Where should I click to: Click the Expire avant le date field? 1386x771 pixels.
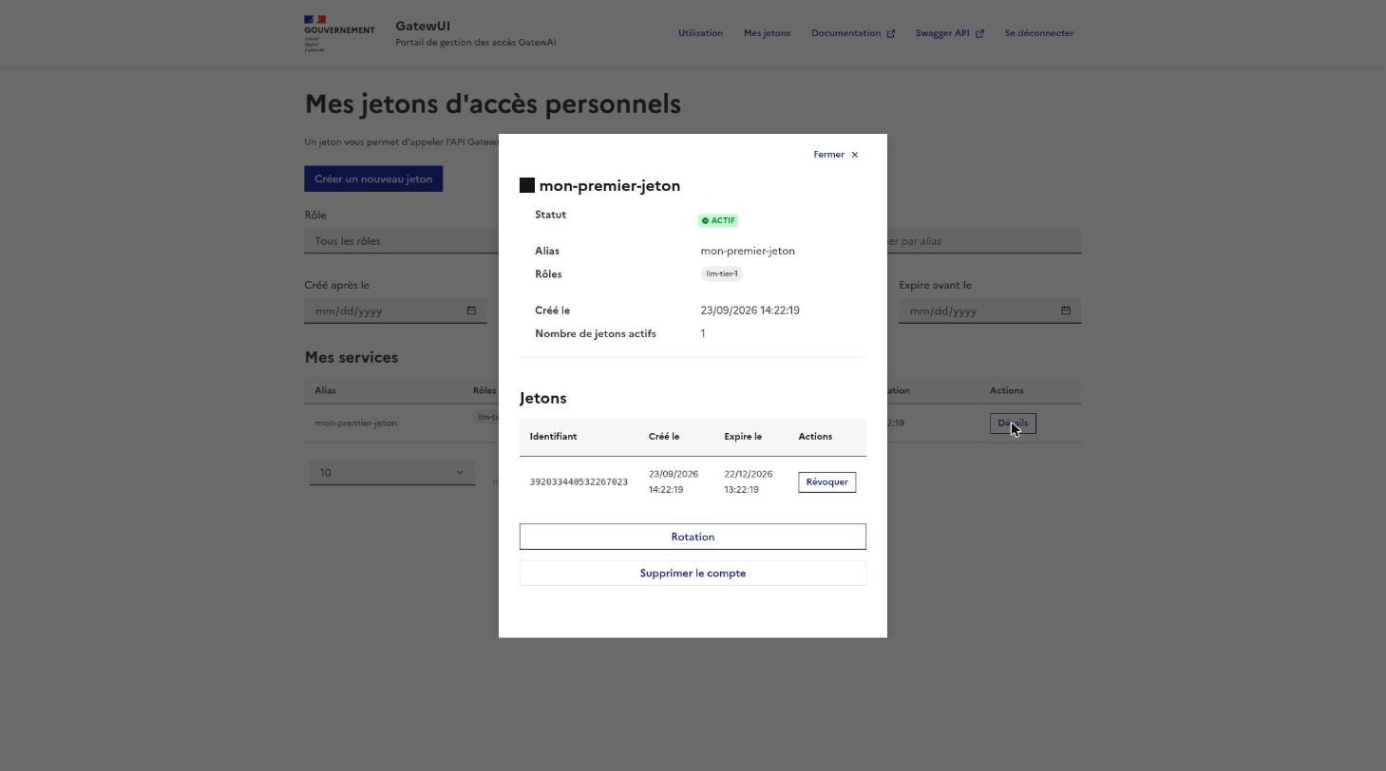point(990,310)
